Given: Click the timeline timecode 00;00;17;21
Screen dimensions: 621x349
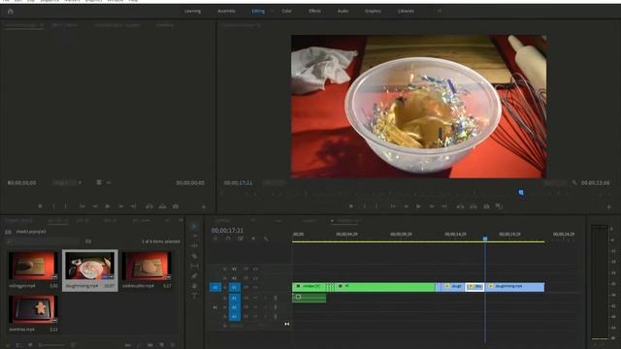Looking at the screenshot, I should click(x=227, y=231).
